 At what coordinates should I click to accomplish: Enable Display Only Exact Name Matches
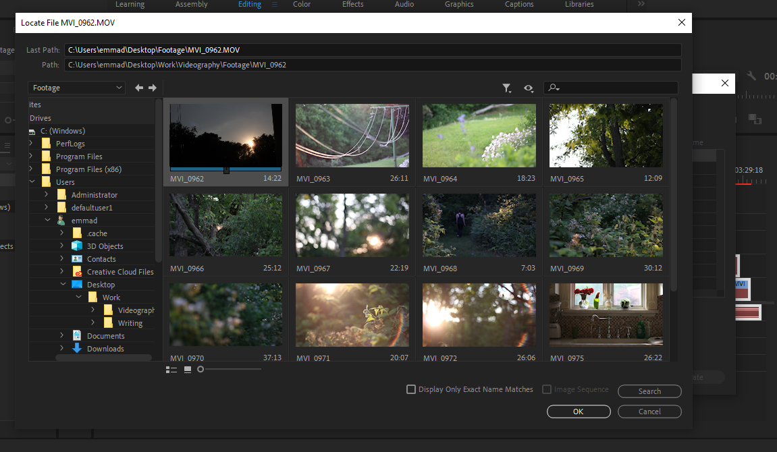click(411, 389)
